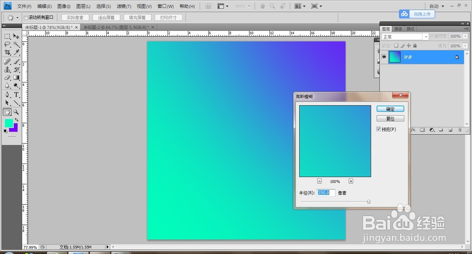472x254 pixels.
Task: Click add layer mask icon
Action: [422, 130]
